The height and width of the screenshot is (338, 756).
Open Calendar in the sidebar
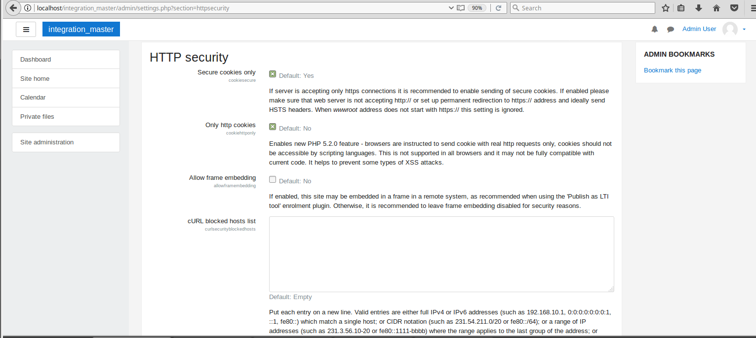point(66,98)
